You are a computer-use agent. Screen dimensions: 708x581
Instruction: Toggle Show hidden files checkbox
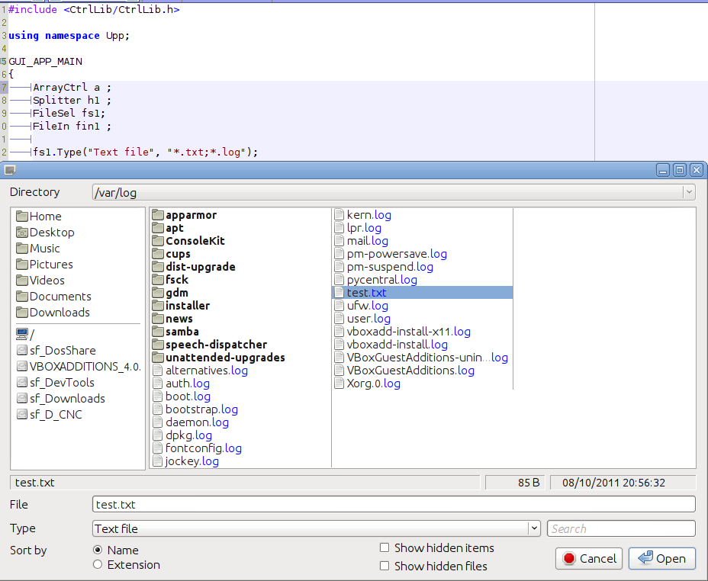coord(385,566)
